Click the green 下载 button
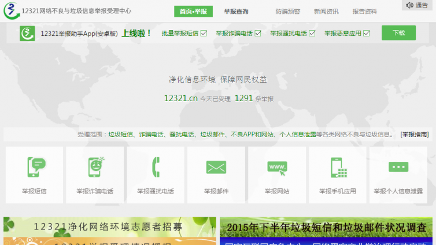Viewport: 436px width, 245px height. [398, 33]
